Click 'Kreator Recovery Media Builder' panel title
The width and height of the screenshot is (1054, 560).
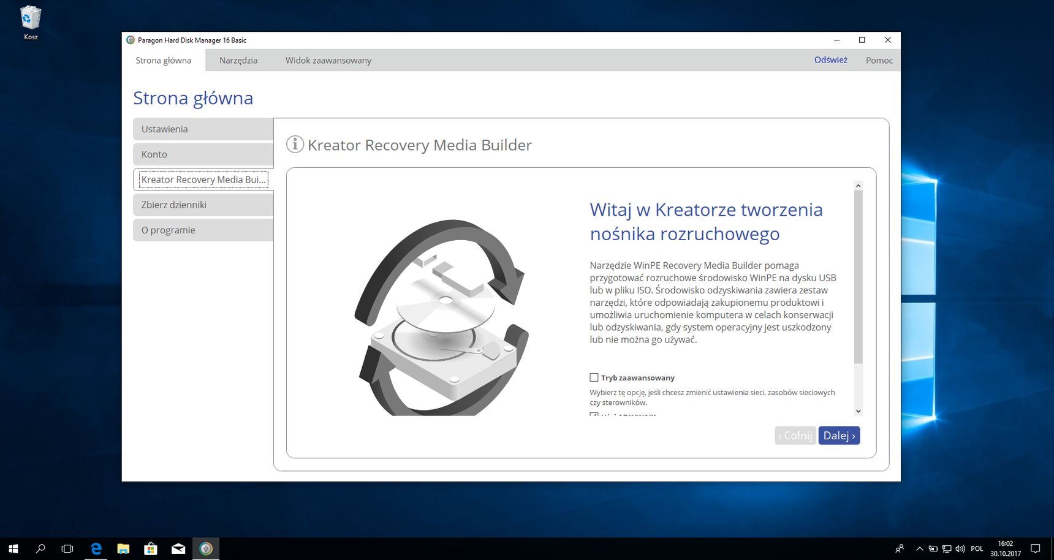420,145
